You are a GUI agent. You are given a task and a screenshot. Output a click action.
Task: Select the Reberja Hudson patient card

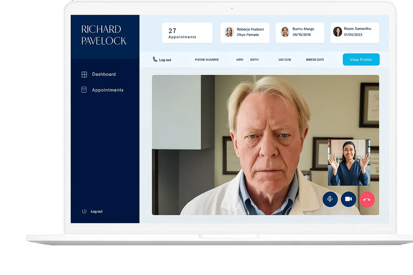click(x=245, y=33)
